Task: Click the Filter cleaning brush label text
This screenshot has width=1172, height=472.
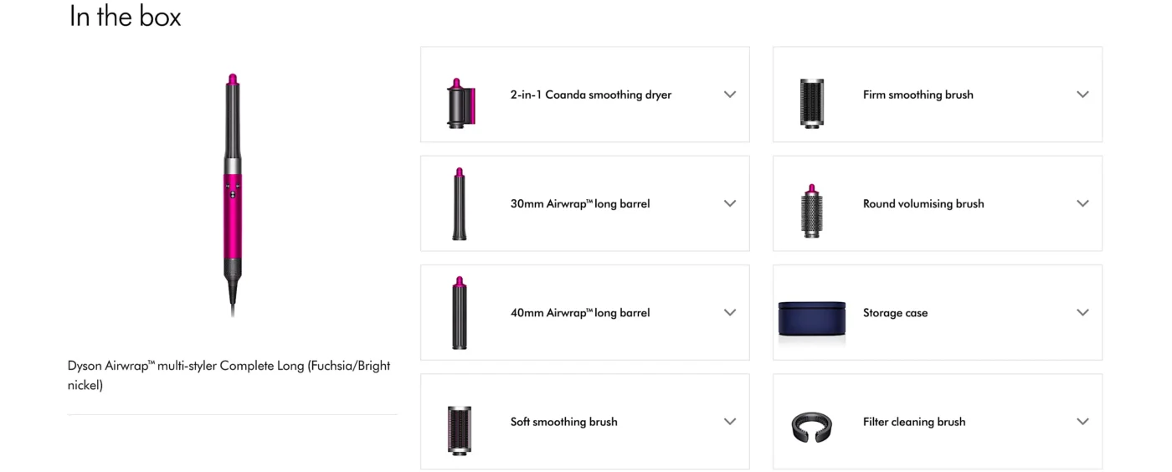Action: 913,422
